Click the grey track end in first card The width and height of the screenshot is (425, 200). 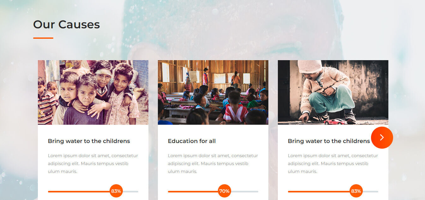(x=131, y=191)
